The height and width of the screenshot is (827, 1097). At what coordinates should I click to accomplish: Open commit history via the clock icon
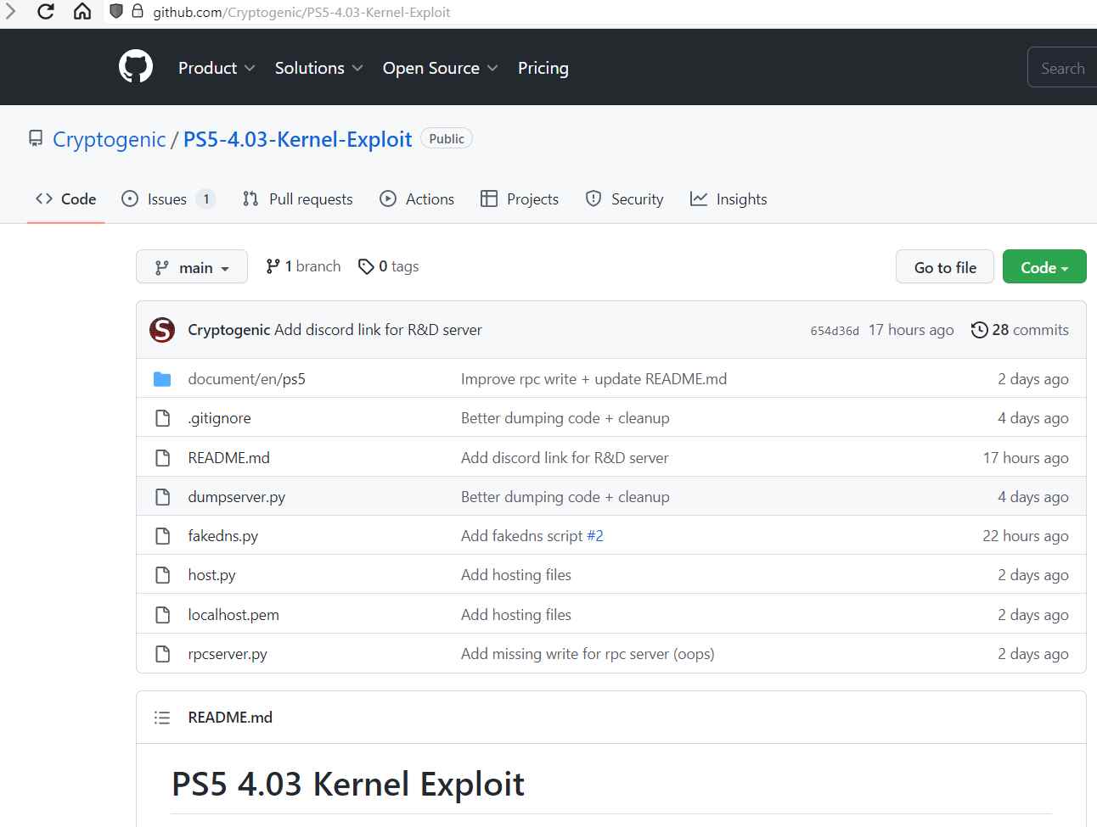tap(979, 329)
